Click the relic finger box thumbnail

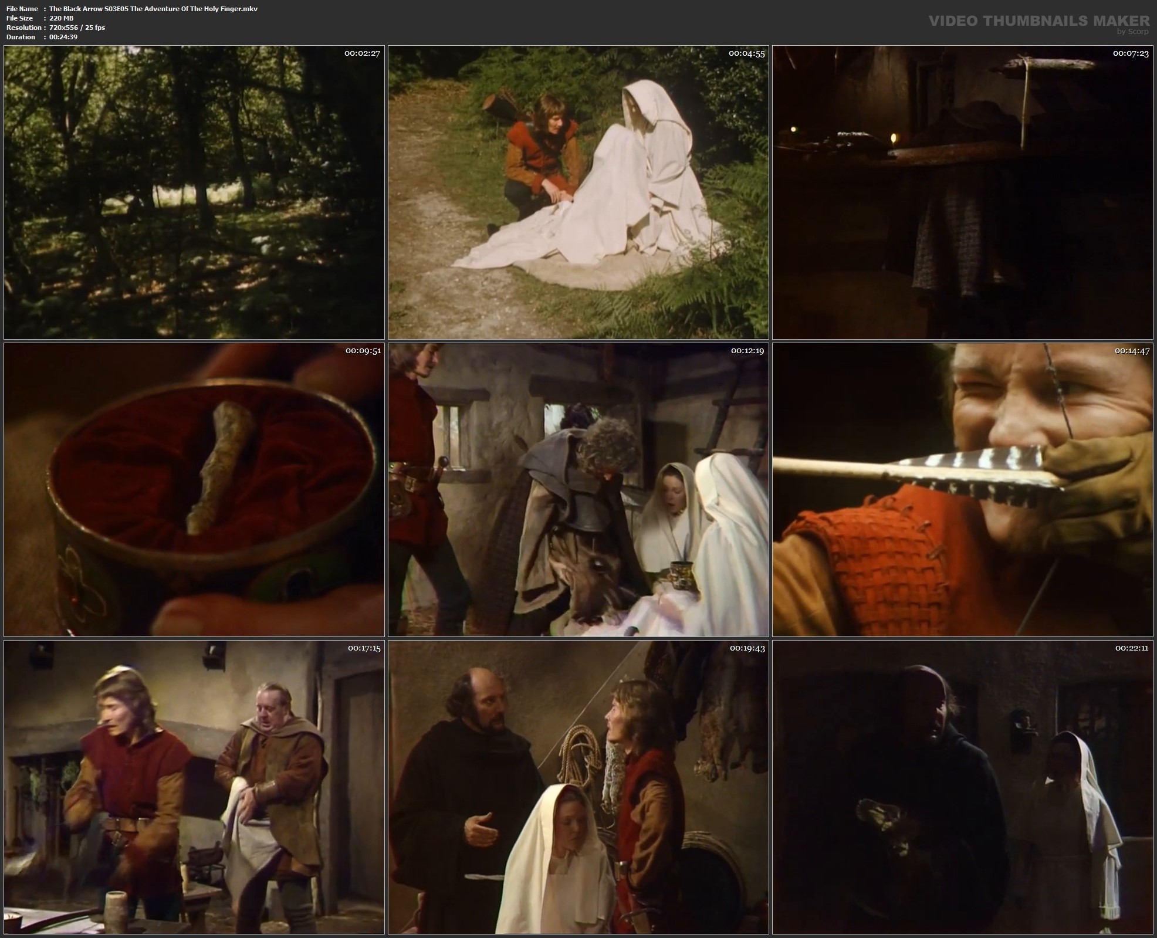pyautogui.click(x=194, y=490)
